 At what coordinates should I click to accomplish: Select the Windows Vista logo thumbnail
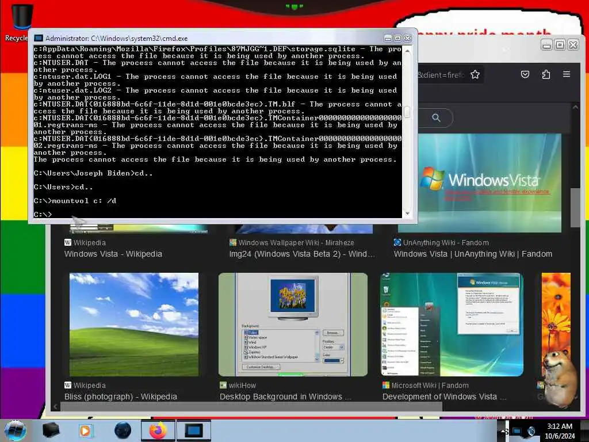coord(490,182)
